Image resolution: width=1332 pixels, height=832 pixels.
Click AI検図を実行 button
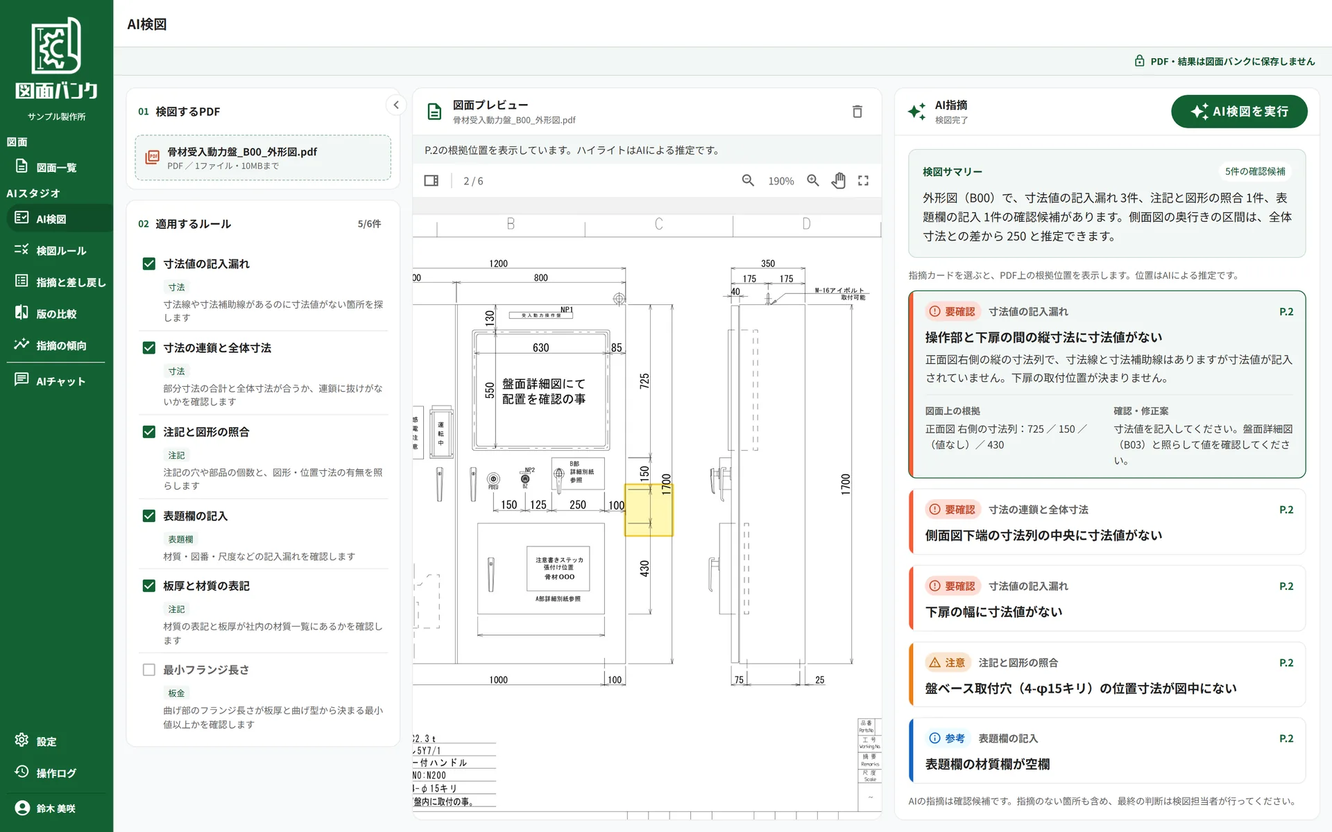(1239, 112)
